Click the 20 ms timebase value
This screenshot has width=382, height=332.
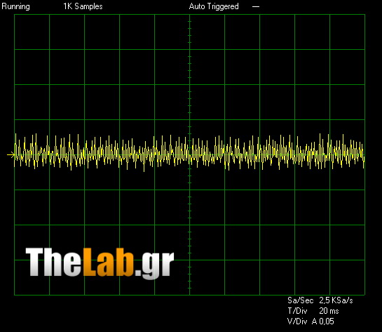(329, 311)
